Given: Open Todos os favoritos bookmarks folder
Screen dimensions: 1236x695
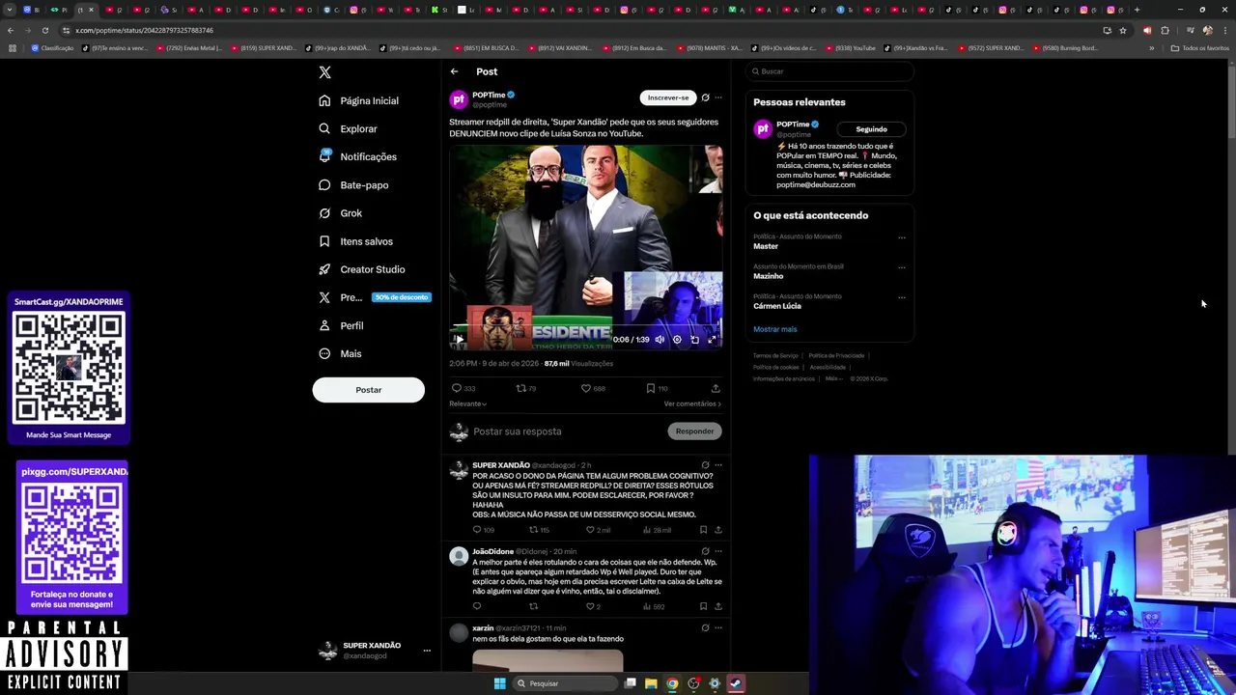Looking at the screenshot, I should tap(1199, 47).
